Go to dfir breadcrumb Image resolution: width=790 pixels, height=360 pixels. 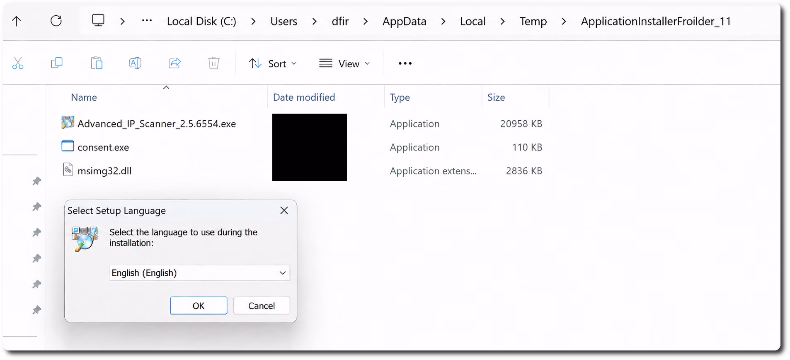[340, 21]
